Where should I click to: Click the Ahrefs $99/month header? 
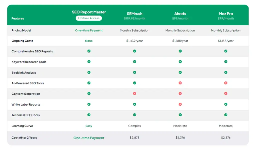pos(180,15)
